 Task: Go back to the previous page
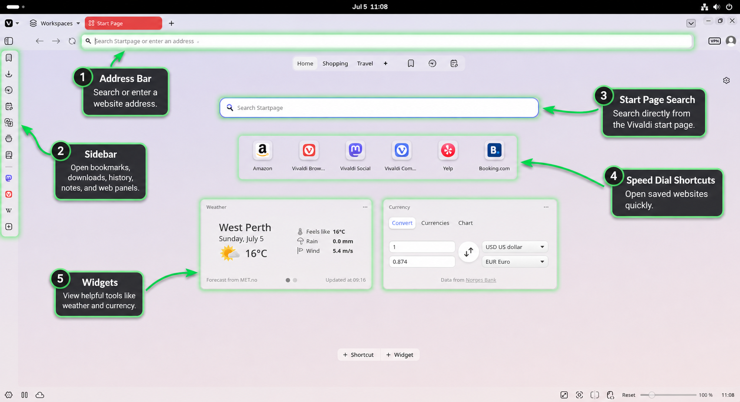click(x=40, y=41)
